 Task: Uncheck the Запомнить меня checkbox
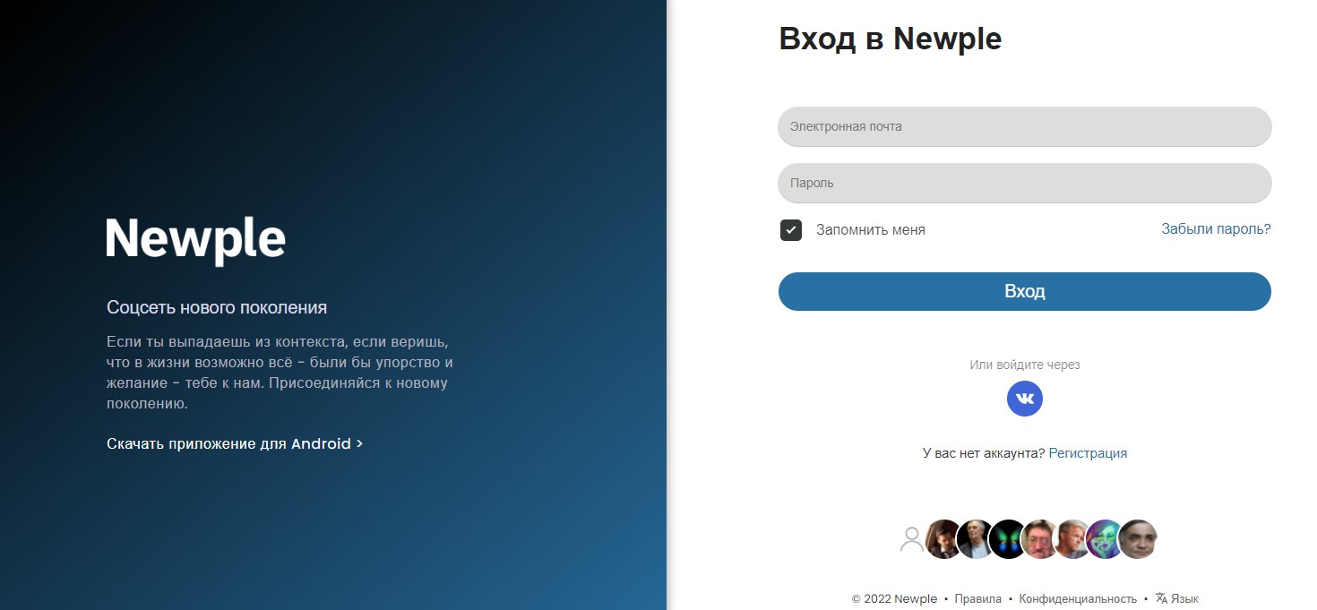791,230
